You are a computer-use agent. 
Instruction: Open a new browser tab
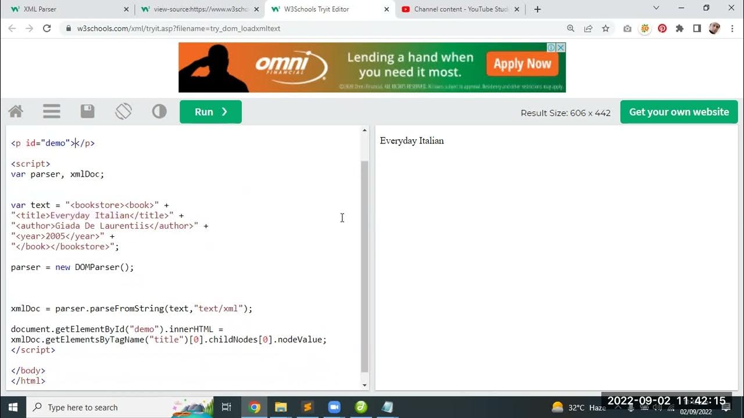[x=538, y=9]
